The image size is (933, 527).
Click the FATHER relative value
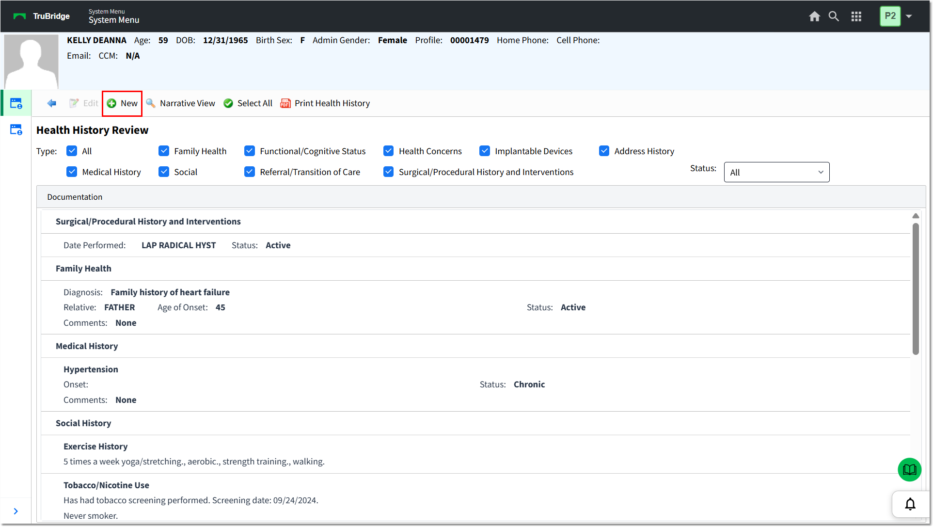[119, 307]
